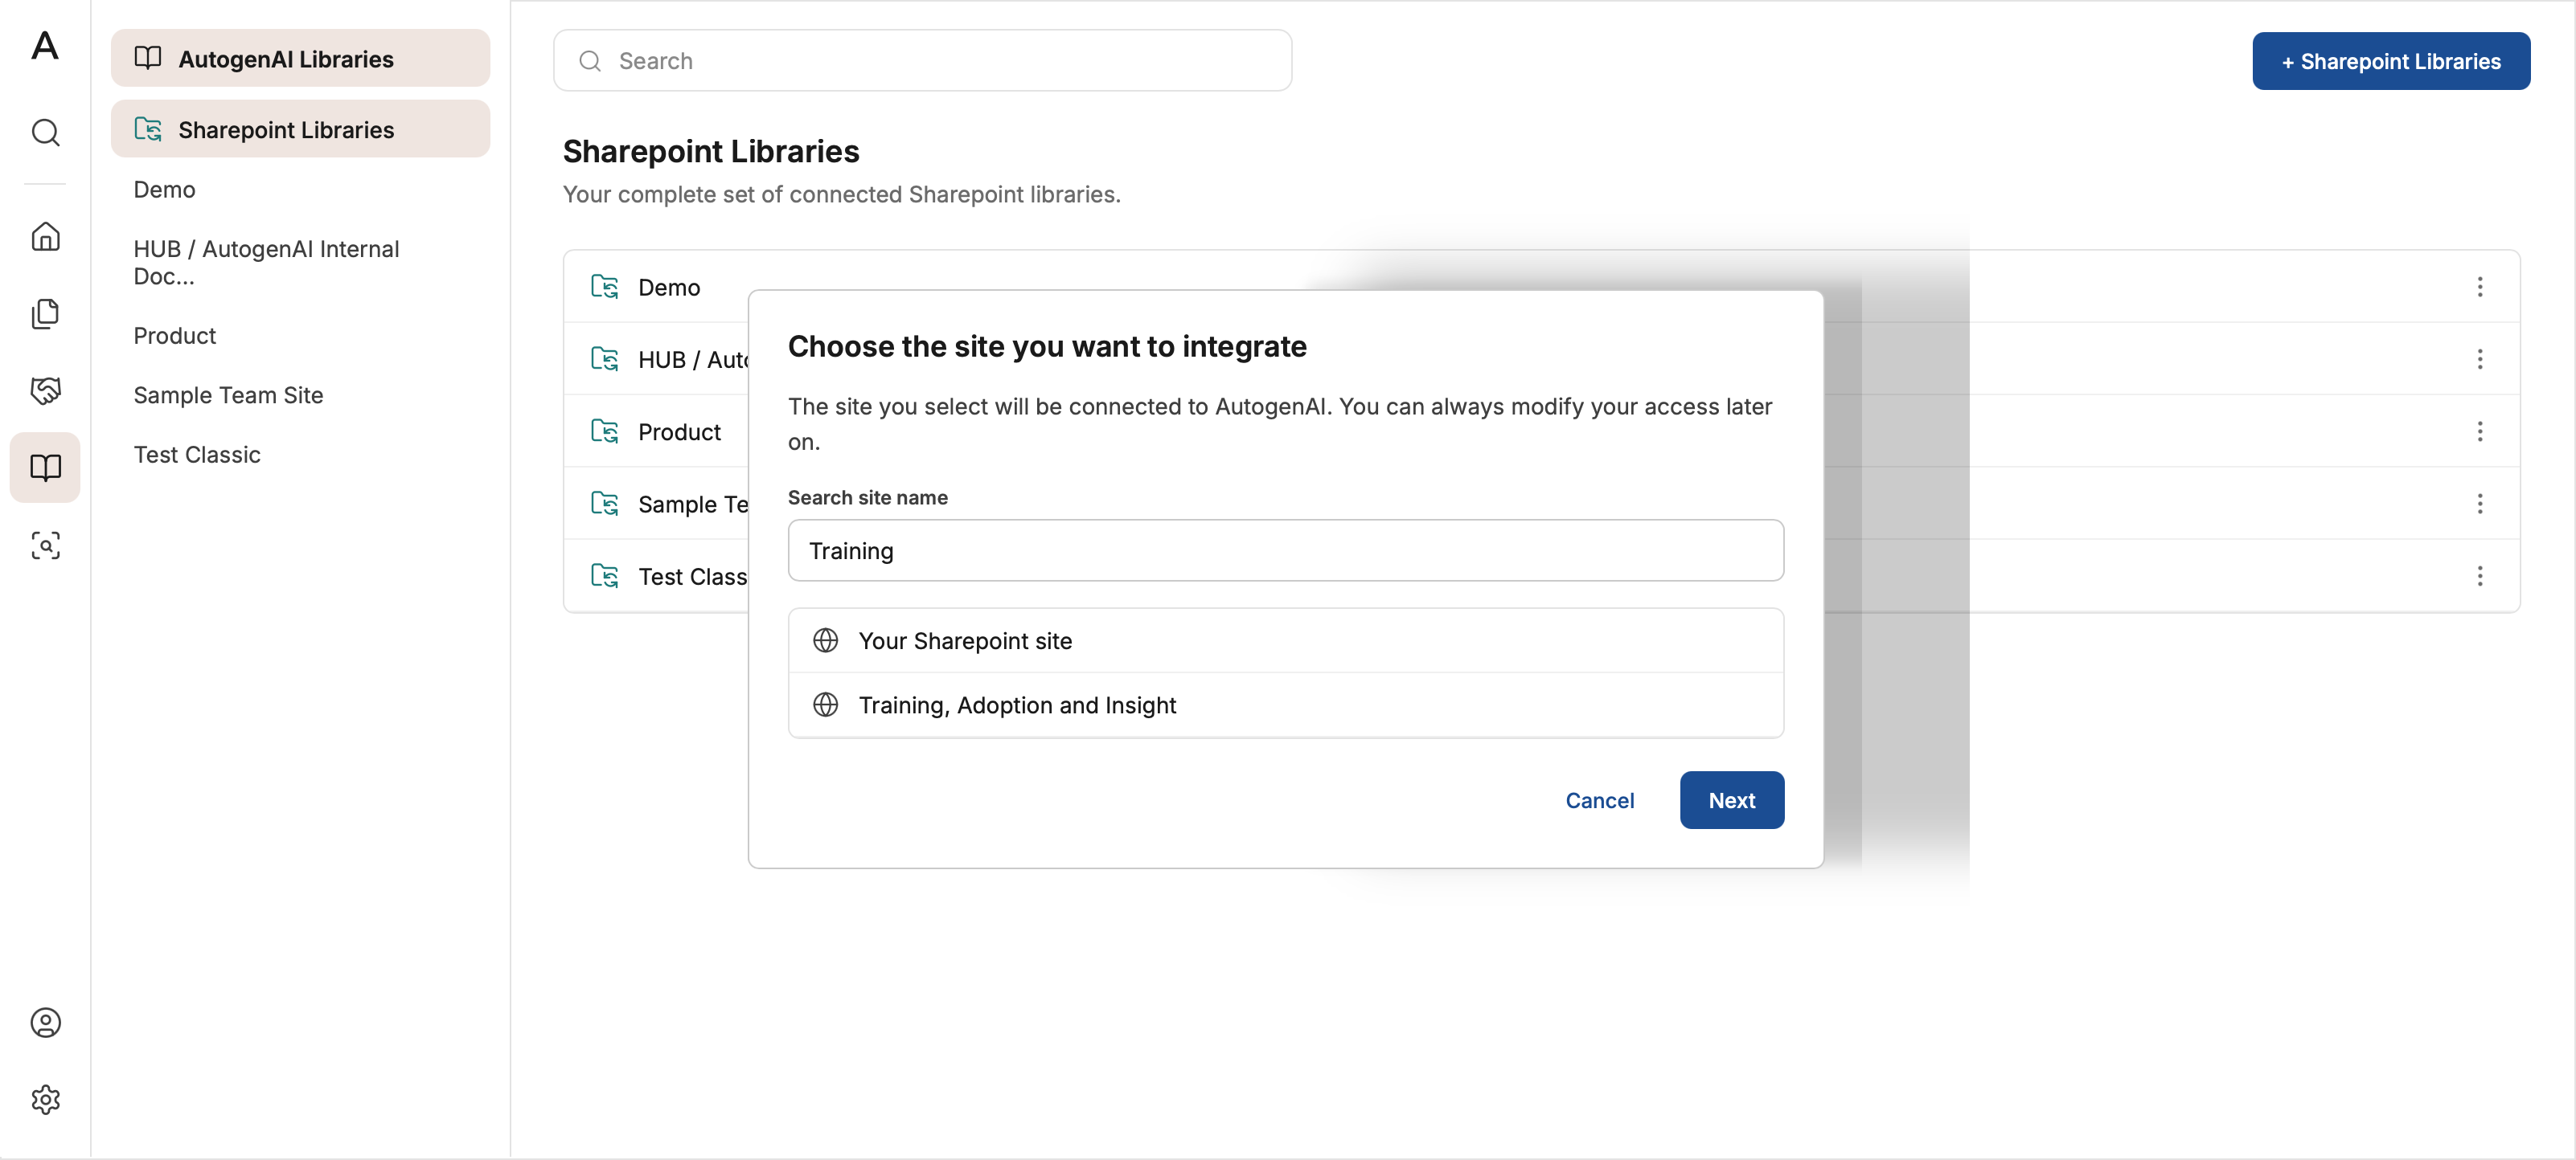Focus the Search site name field
2576x1160 pixels.
click(1285, 550)
